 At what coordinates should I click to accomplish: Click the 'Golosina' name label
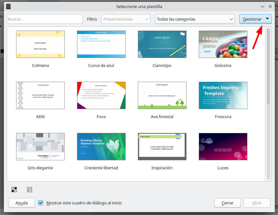[x=223, y=66]
